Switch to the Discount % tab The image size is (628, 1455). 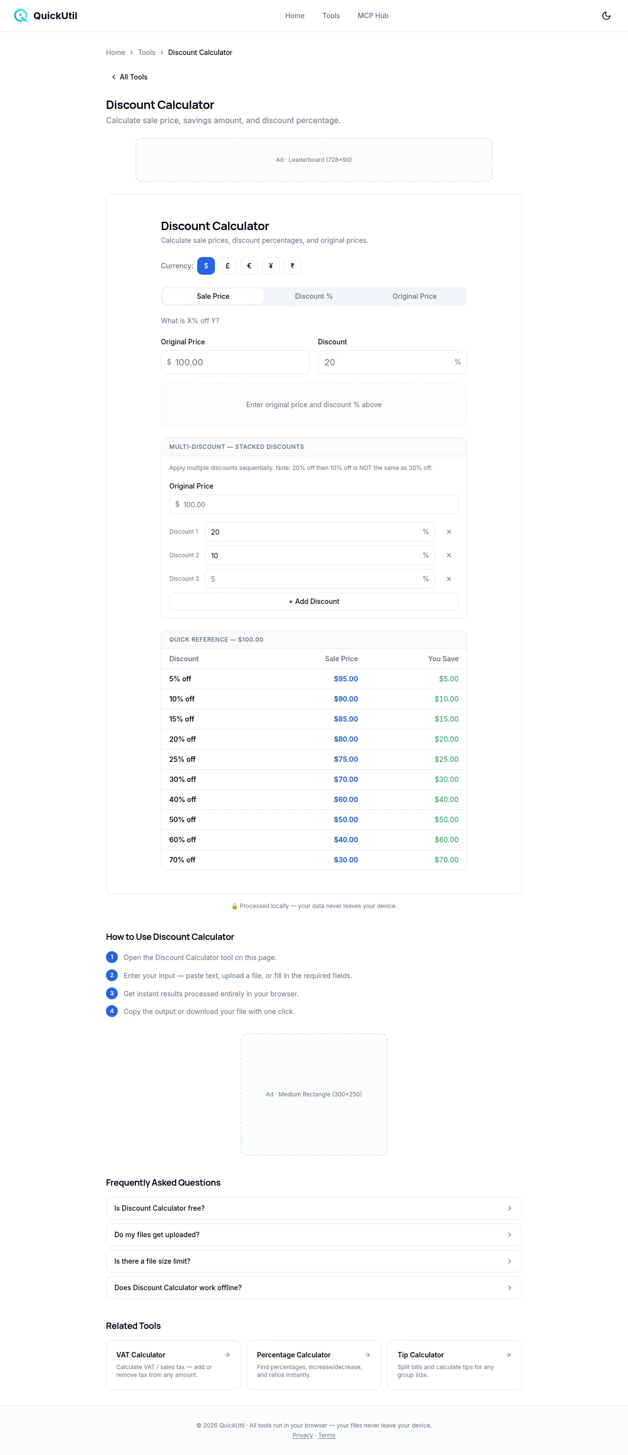314,296
